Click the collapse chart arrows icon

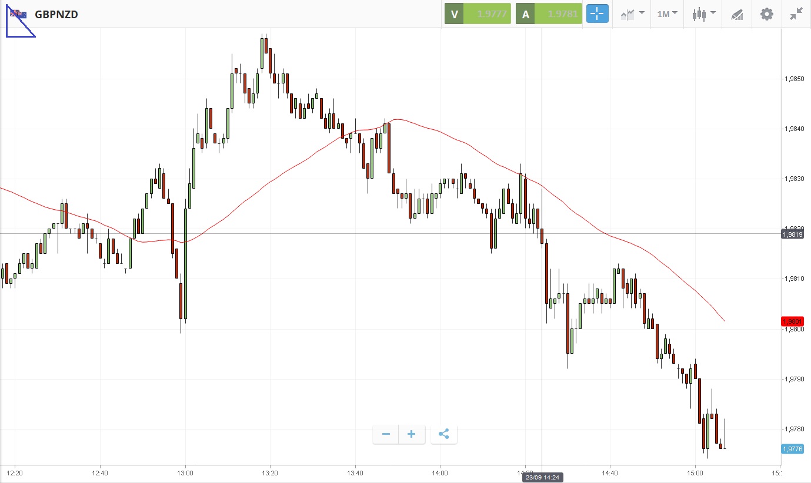796,14
